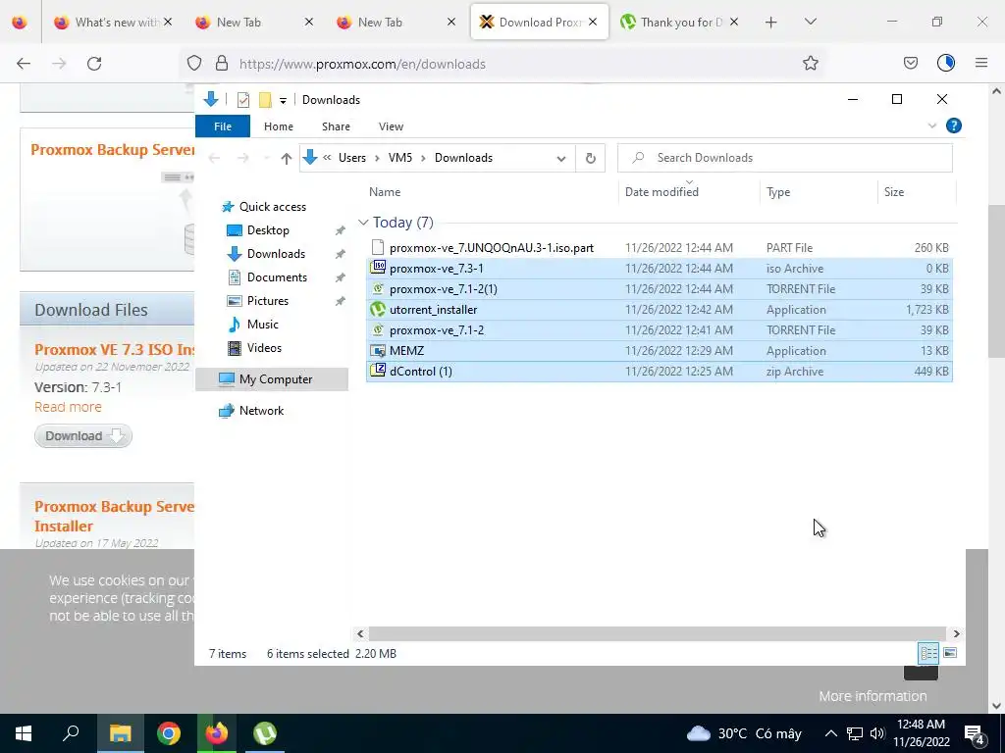Select the dControl (1) zip archive

pos(659,372)
